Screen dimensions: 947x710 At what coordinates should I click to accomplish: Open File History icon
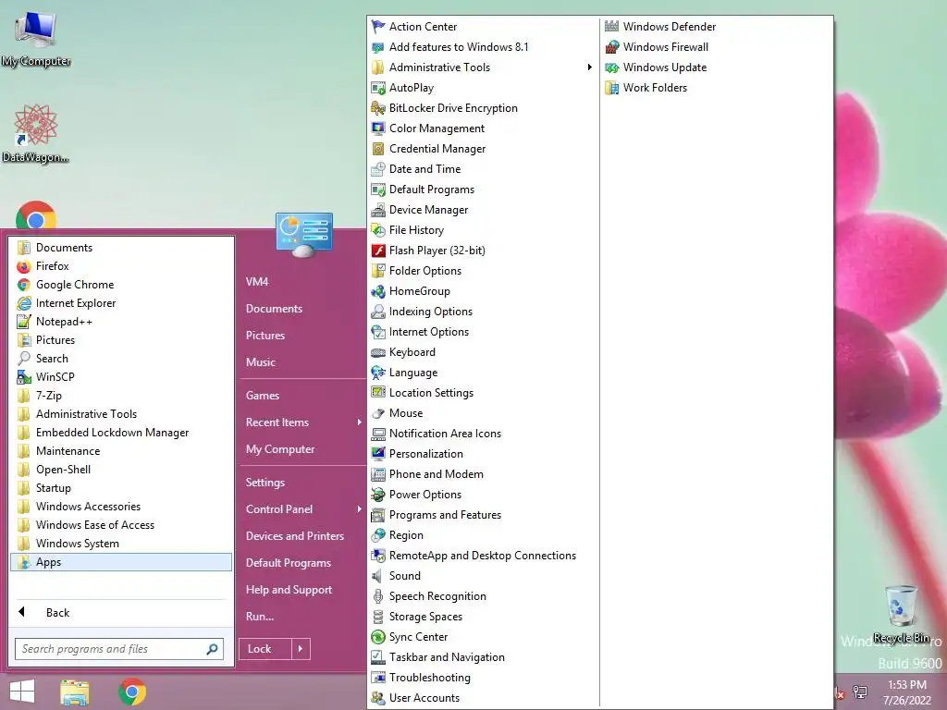(x=378, y=230)
